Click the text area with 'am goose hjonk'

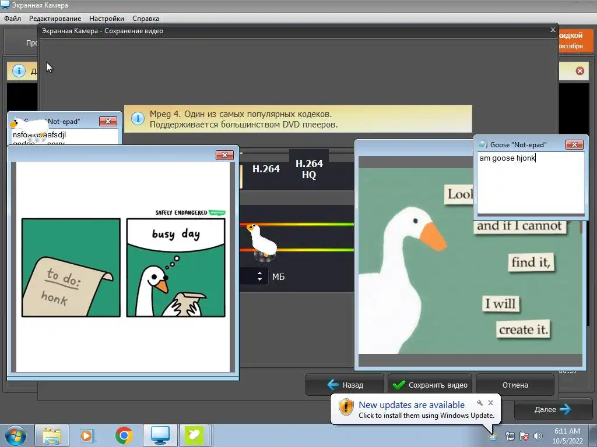[531, 183]
